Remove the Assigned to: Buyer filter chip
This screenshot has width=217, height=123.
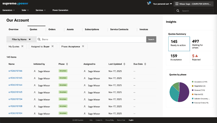coord(52,46)
